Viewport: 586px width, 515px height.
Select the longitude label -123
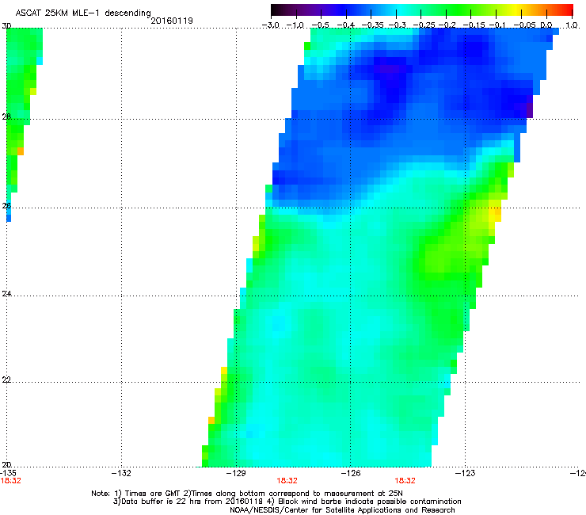(466, 473)
